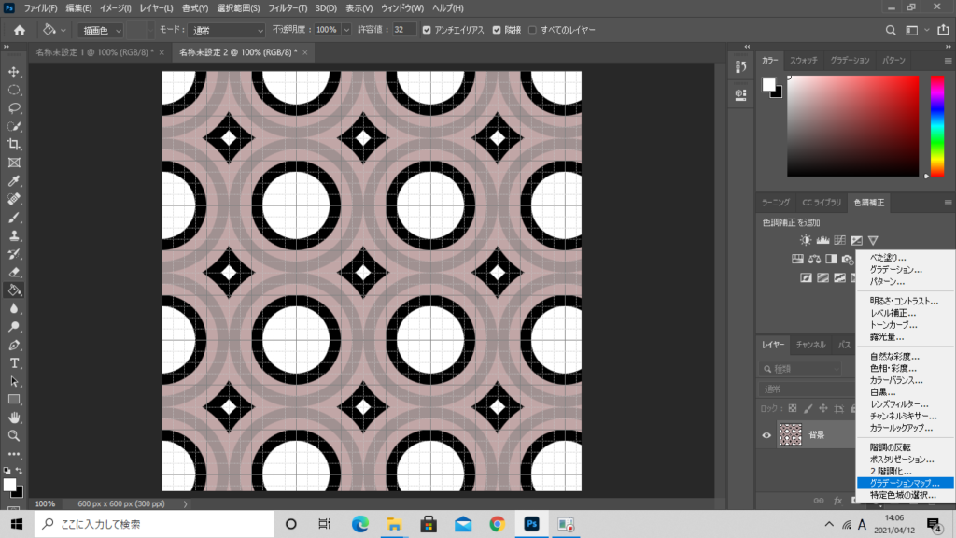Switch to the チャンネル tab
Viewport: 956px width, 538px height.
810,345
